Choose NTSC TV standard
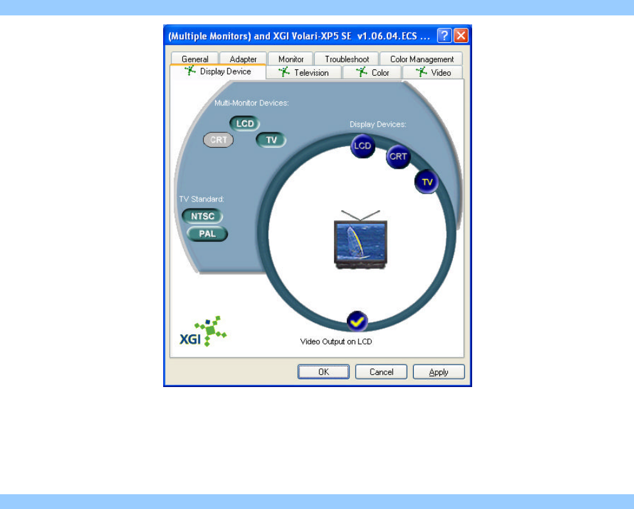This screenshot has height=509, width=634. pos(202,216)
